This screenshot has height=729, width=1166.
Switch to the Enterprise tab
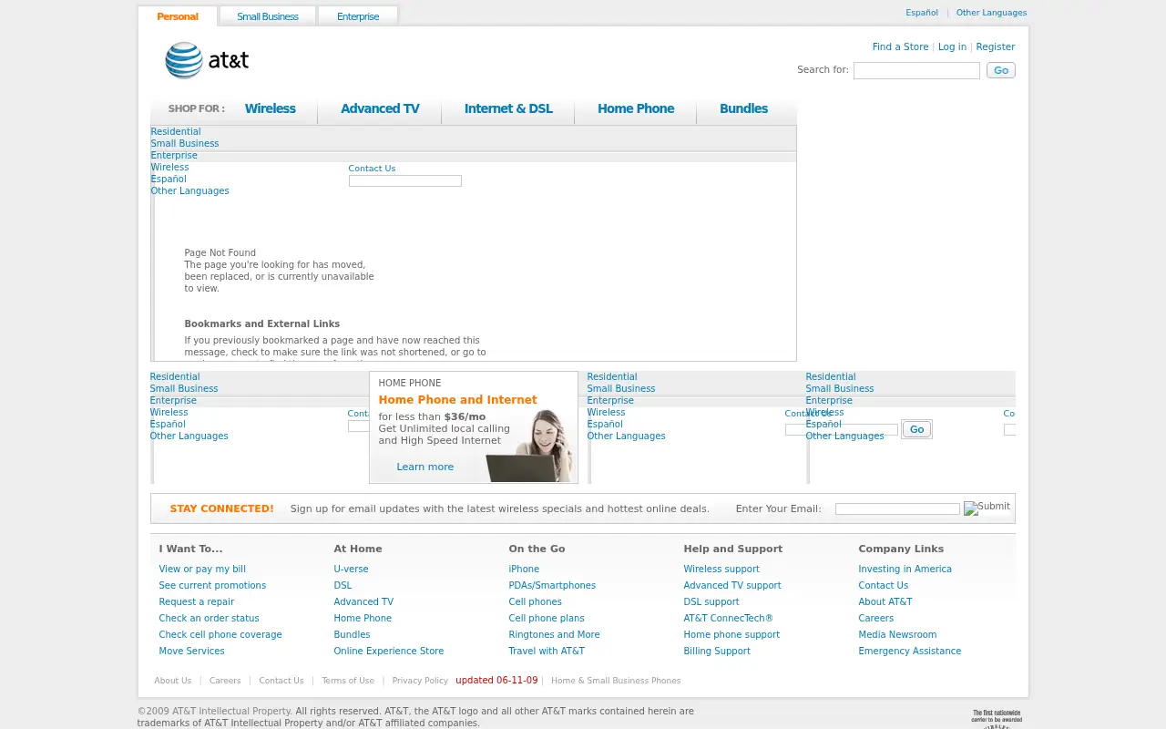[x=358, y=16]
